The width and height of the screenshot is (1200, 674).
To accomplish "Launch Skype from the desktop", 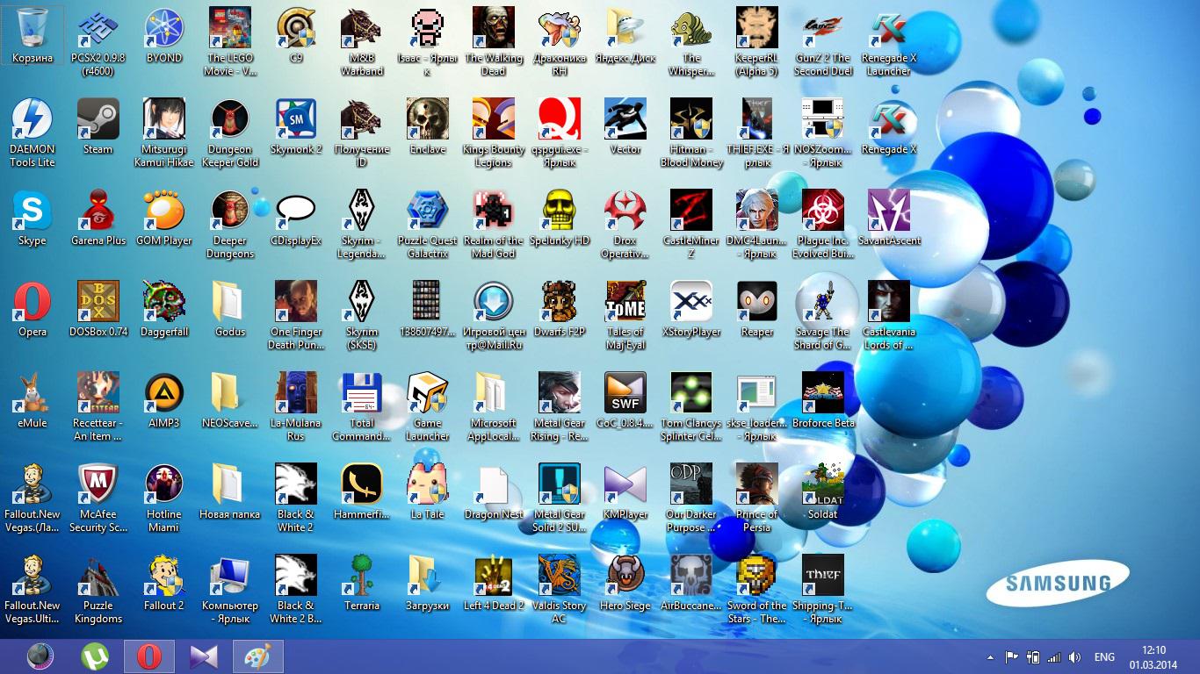I will (x=33, y=212).
